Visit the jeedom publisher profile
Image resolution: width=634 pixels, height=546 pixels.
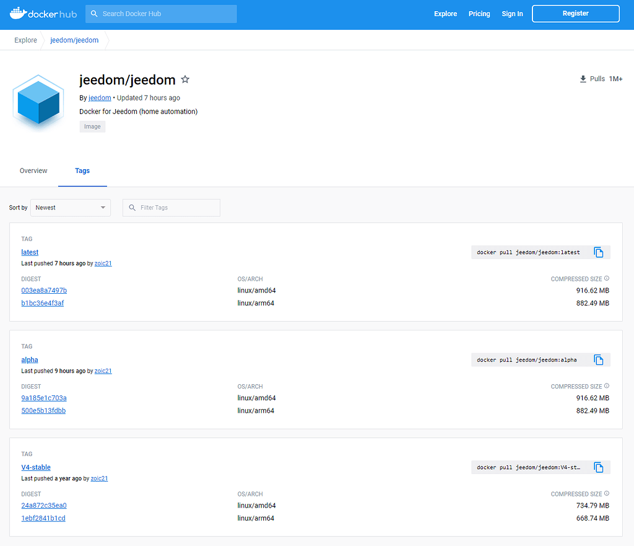click(x=99, y=97)
